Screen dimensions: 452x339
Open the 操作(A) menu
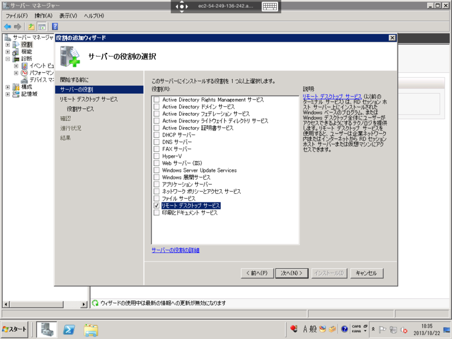pyautogui.click(x=44, y=16)
